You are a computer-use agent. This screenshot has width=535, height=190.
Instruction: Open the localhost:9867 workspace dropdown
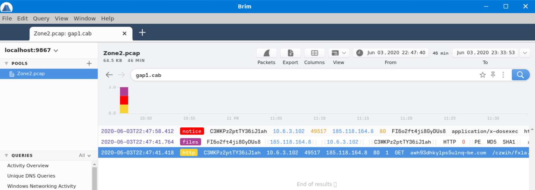pos(31,50)
